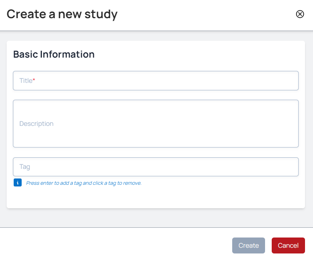Close the Create a new study dialog
The height and width of the screenshot is (261, 313).
(300, 14)
